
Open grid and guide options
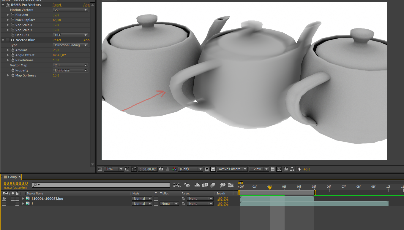click(x=127, y=169)
